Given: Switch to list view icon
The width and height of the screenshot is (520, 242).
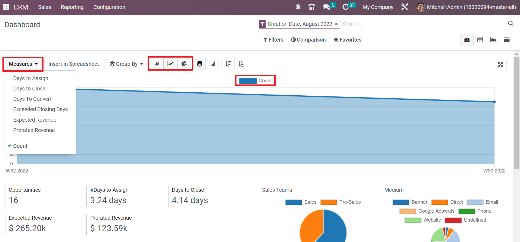Looking at the screenshot, I should tap(507, 40).
